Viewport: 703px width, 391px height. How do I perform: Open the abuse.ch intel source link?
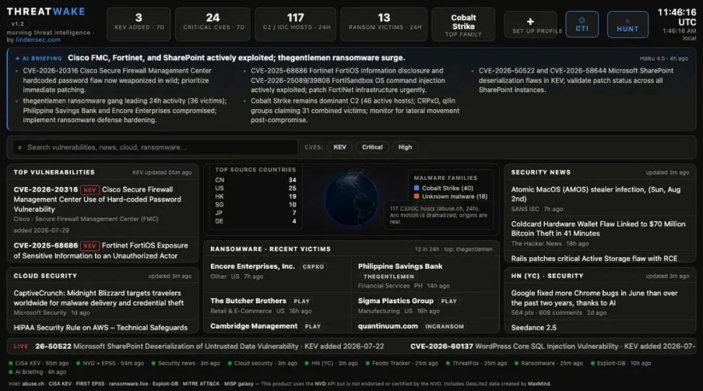33,384
